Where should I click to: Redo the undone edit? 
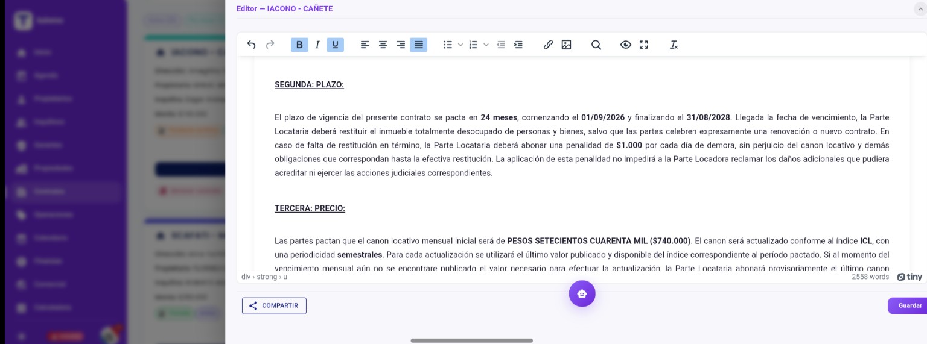pyautogui.click(x=270, y=45)
